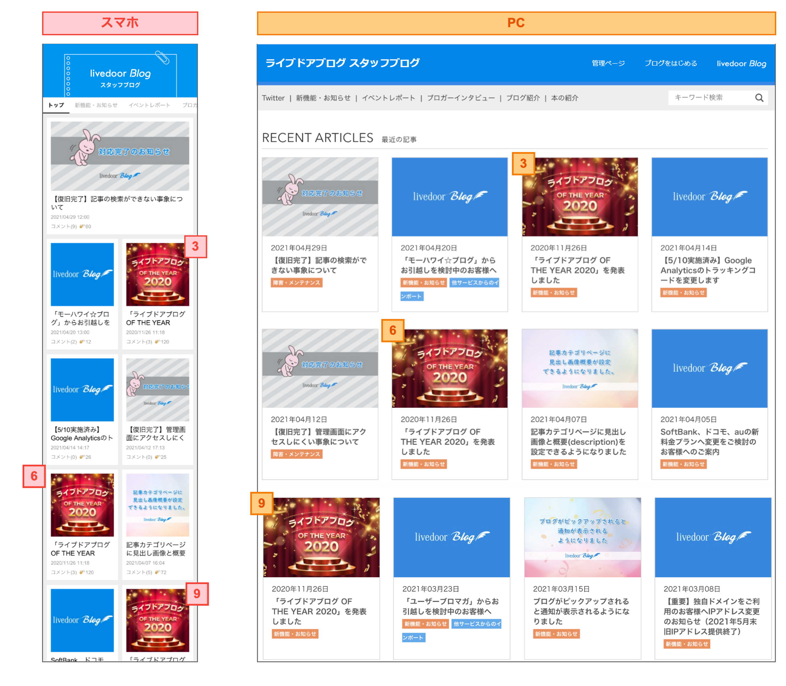This screenshot has height=686, width=786.
Task: Open PC 「ユーザーブロマガ」article title
Action: click(x=450, y=606)
